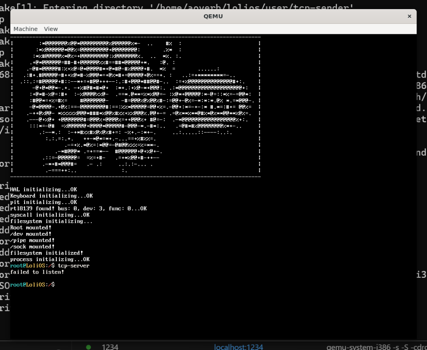Viewport: 427px width, 350px height.
Task: Close the QEMU window
Action: coord(409,16)
